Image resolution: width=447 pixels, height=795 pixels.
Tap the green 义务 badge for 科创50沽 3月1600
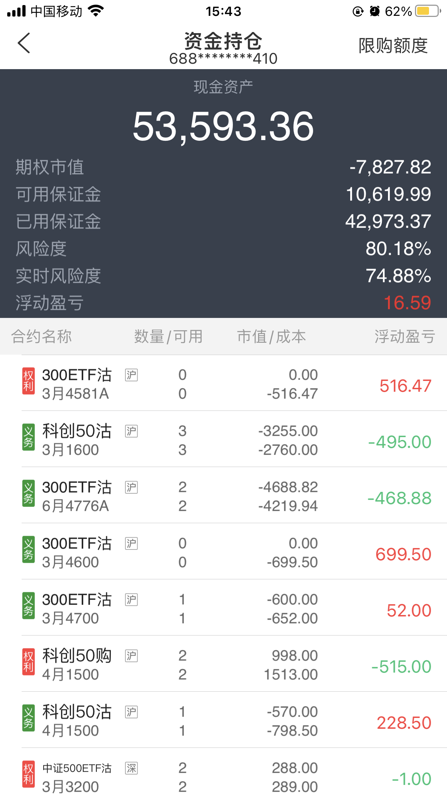click(28, 437)
